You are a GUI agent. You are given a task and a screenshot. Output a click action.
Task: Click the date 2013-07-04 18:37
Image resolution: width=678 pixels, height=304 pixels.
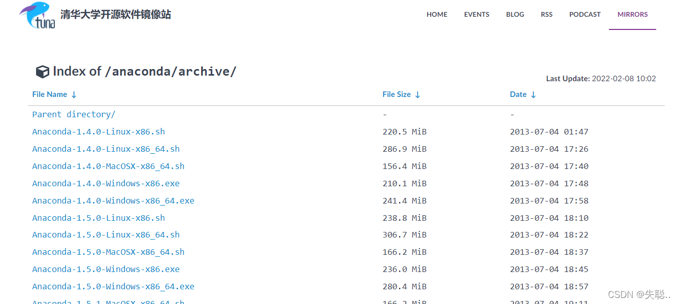tap(549, 252)
